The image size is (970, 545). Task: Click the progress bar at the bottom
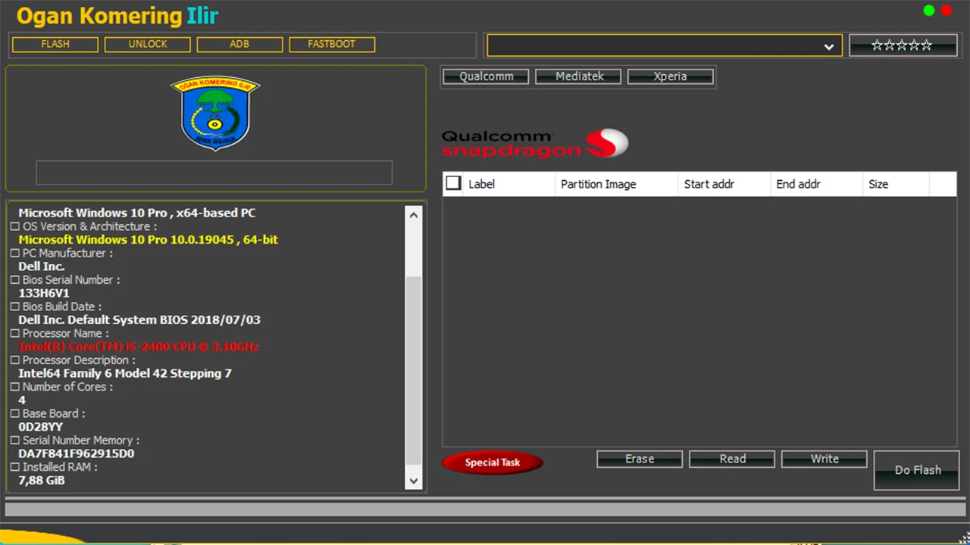(485, 509)
